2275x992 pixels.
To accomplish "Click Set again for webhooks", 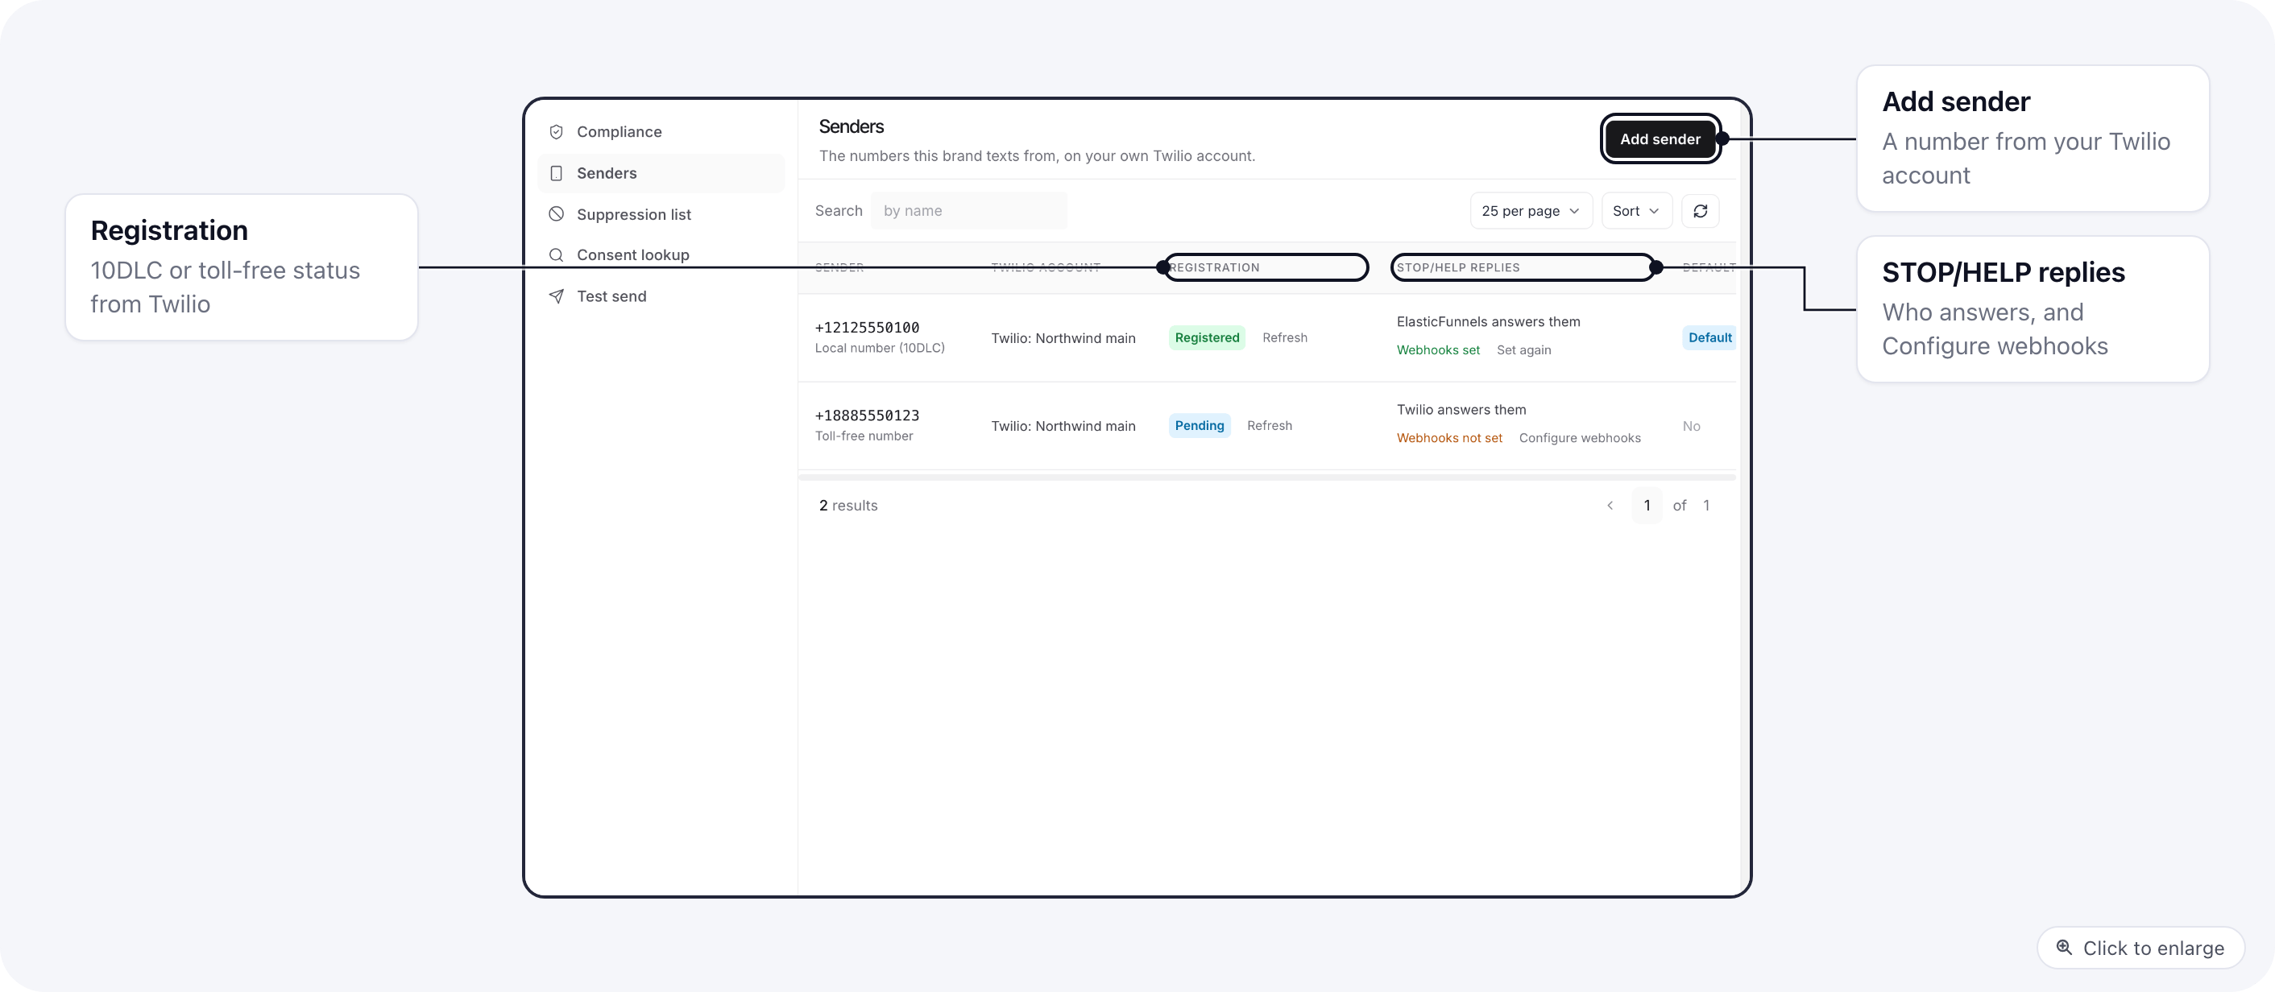I will coord(1523,349).
